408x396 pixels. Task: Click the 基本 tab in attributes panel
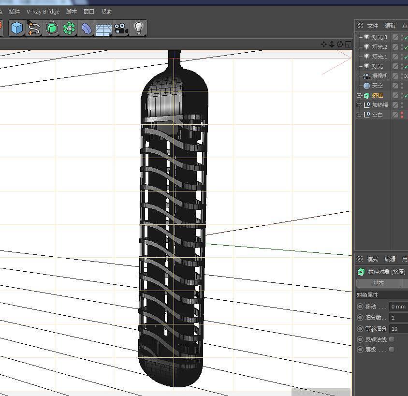click(x=379, y=283)
